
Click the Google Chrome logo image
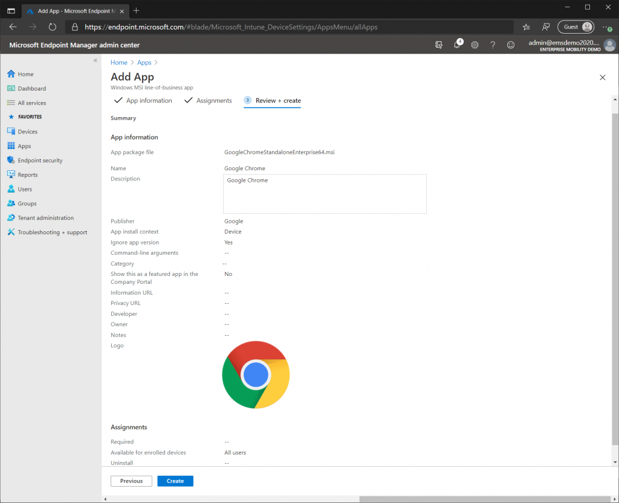tap(256, 374)
